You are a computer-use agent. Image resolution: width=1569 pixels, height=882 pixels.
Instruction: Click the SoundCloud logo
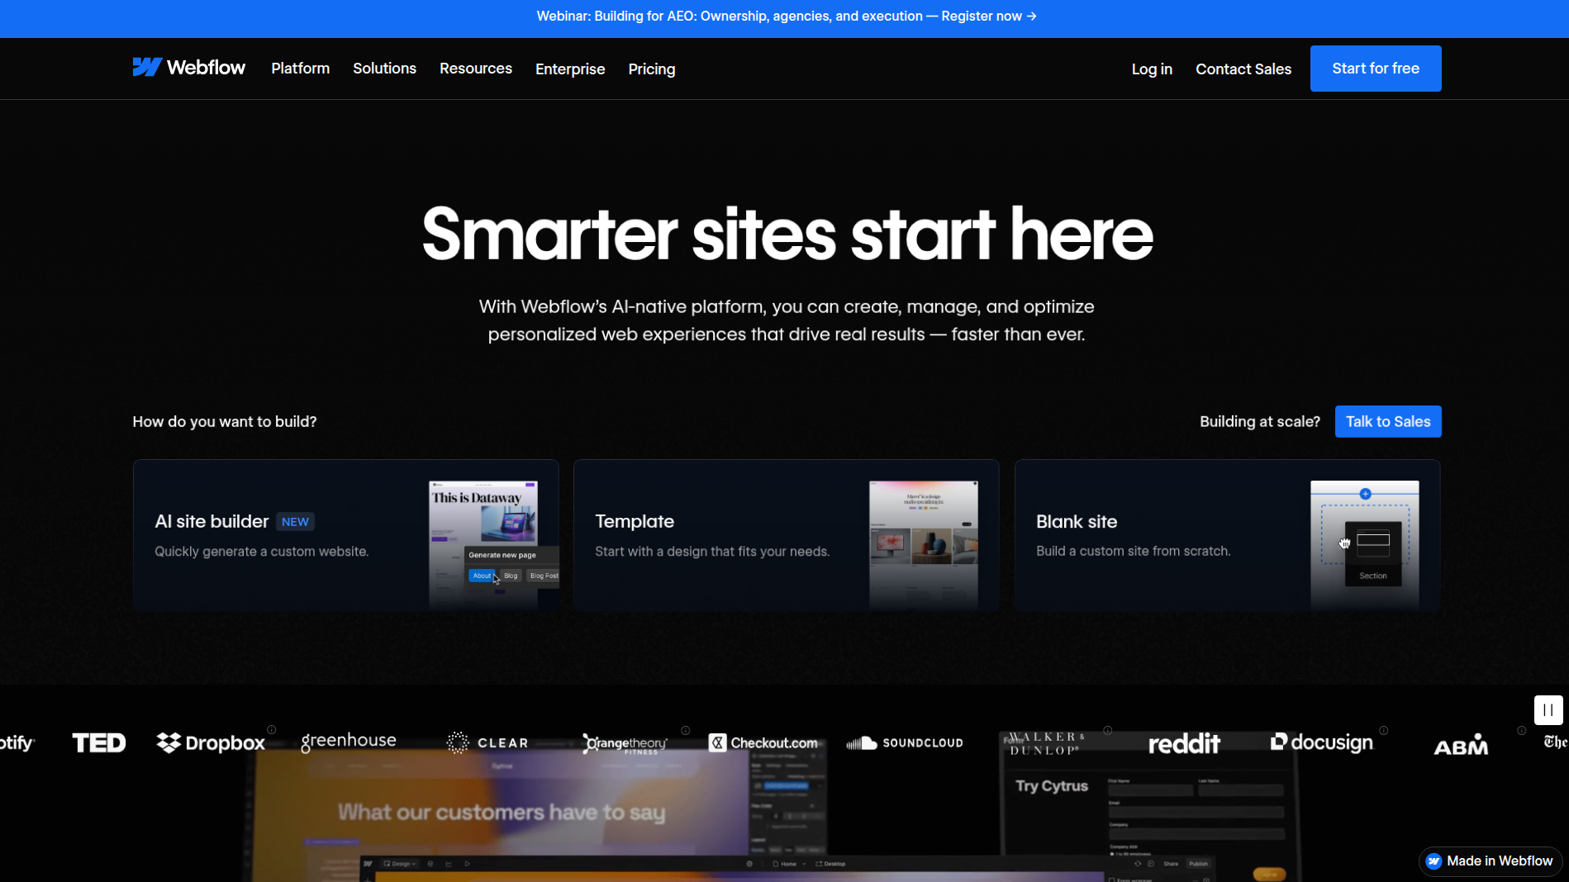[904, 742]
